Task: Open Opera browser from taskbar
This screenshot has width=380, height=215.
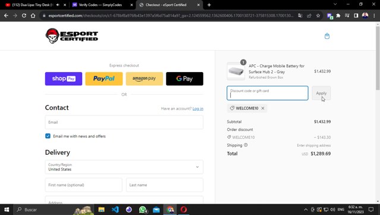Action: tap(184, 210)
